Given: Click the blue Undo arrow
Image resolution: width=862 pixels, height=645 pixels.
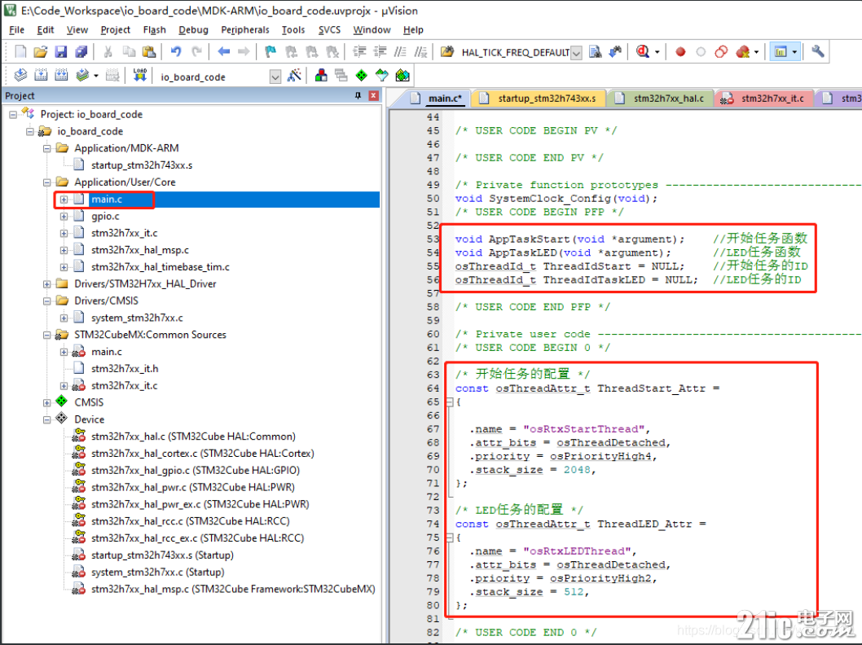Looking at the screenshot, I should [176, 51].
